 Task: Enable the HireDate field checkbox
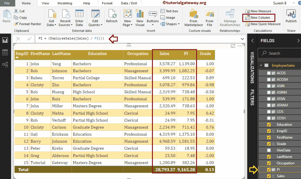(x=269, y=150)
